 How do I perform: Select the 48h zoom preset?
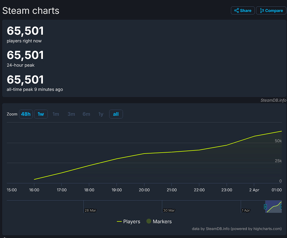tap(26, 114)
